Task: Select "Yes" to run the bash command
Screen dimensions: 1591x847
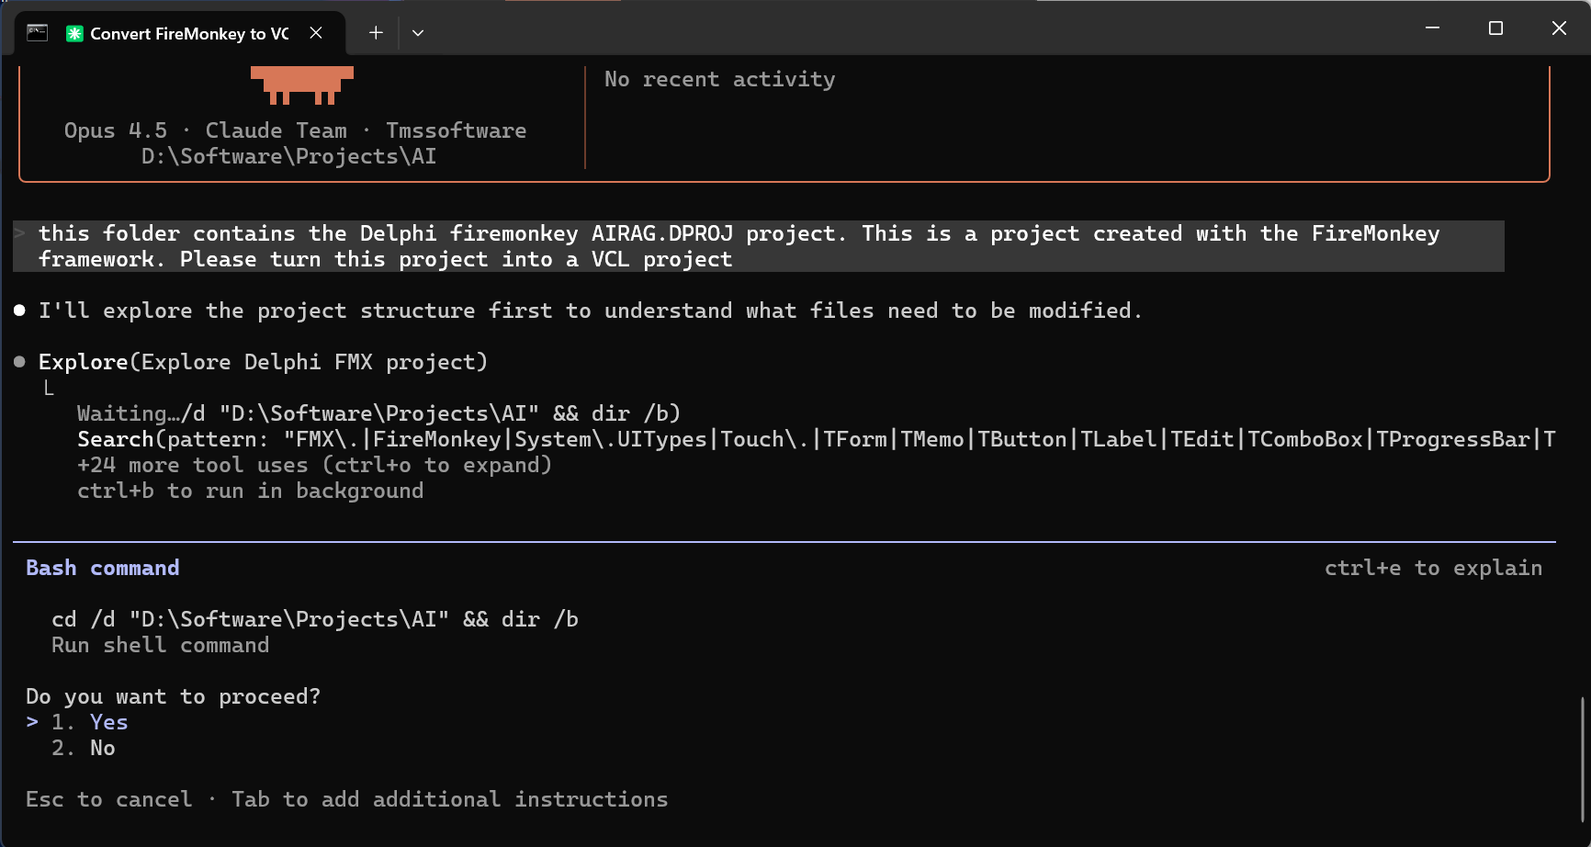Action: click(108, 722)
